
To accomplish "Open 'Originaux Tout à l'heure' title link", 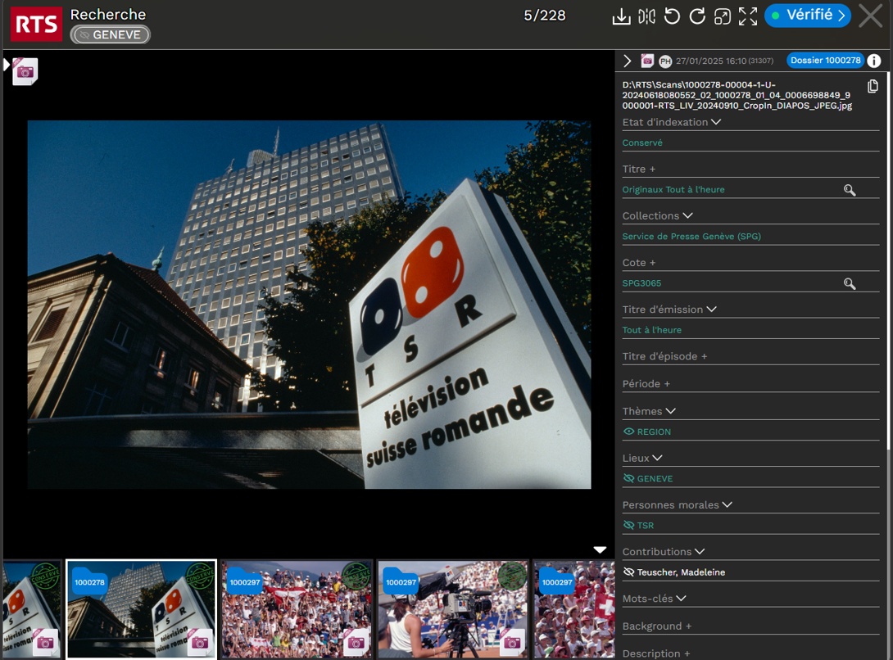I will click(673, 190).
